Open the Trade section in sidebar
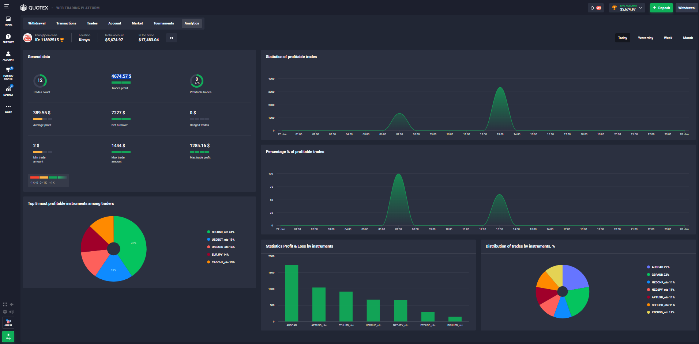Viewport: 699px width, 344px height. point(8,21)
